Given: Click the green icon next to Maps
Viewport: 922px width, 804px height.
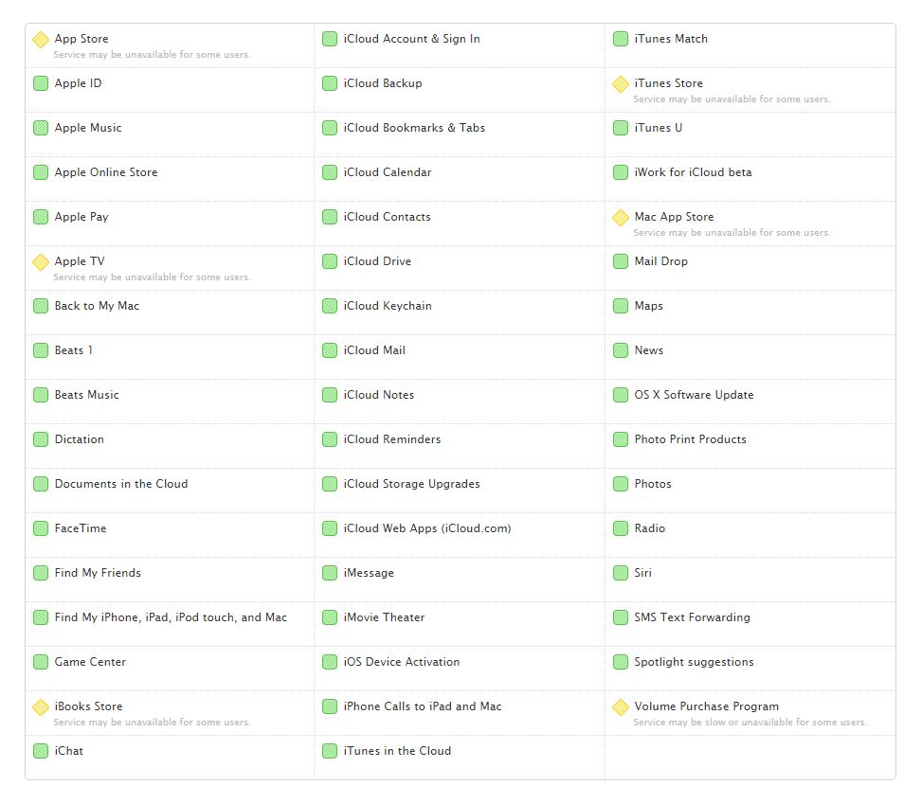Looking at the screenshot, I should [621, 306].
